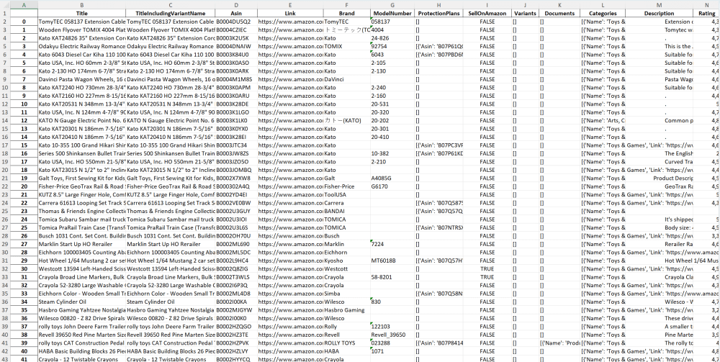The image size is (720, 362).
Task: Click Brand cell Simba
Action: [x=347, y=294]
